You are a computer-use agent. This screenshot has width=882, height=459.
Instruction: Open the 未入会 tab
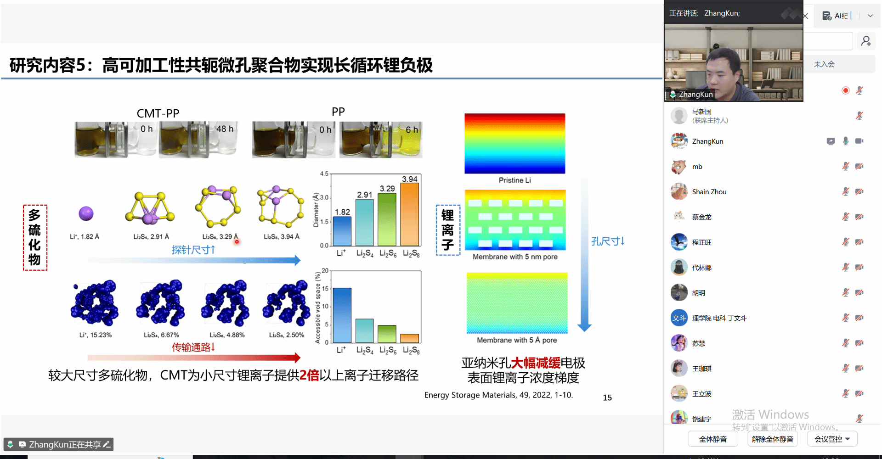point(824,64)
